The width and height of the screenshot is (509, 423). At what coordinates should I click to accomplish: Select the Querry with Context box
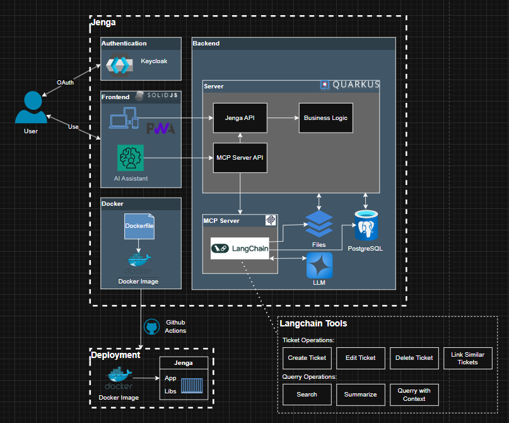[414, 395]
